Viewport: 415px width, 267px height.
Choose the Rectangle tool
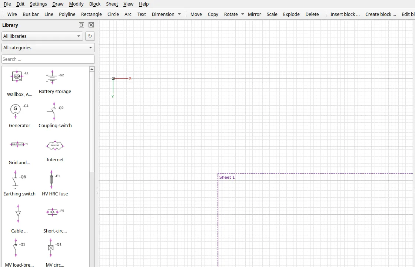[91, 14]
